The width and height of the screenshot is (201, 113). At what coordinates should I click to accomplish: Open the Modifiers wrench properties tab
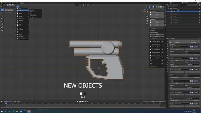167,58
